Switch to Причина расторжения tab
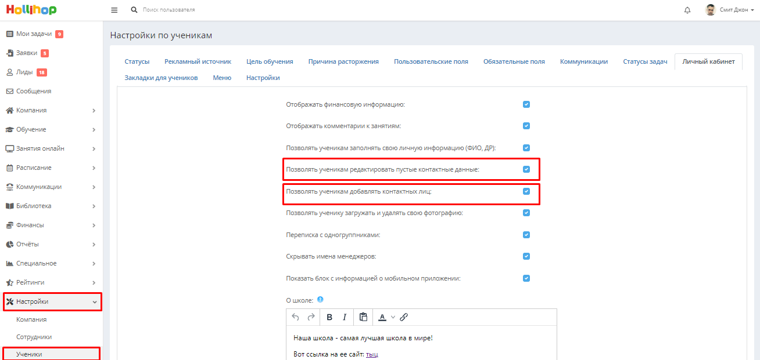This screenshot has height=360, width=760. (343, 61)
